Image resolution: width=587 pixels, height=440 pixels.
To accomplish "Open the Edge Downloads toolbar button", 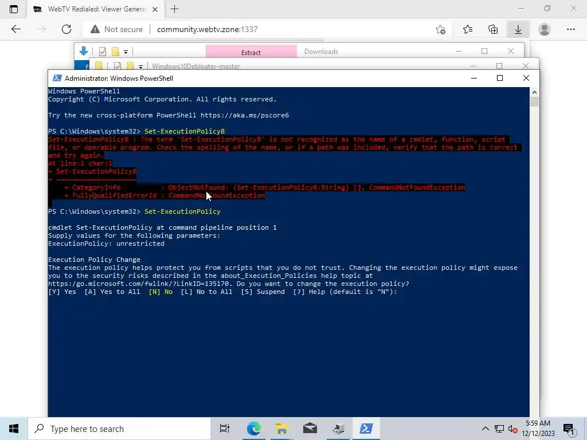I will coord(518,29).
